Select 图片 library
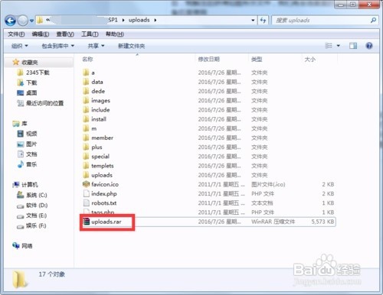 [x=31, y=144]
